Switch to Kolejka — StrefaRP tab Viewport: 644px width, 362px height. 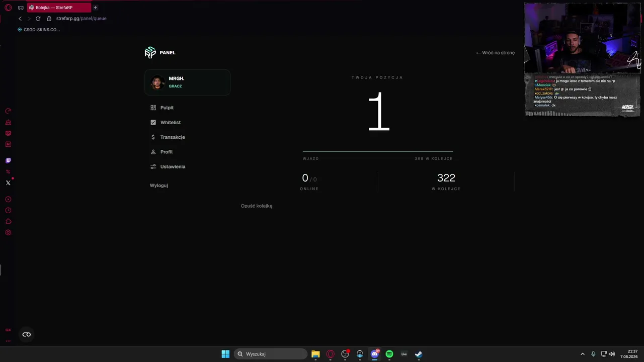click(x=59, y=8)
